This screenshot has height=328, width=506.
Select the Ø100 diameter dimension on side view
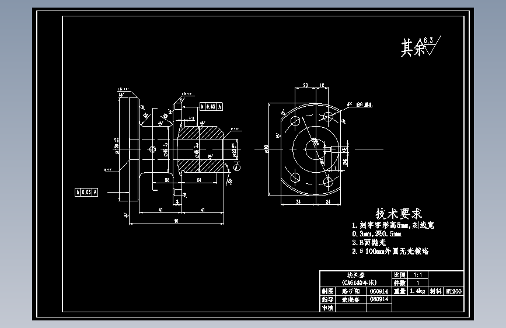pyautogui.click(x=117, y=146)
